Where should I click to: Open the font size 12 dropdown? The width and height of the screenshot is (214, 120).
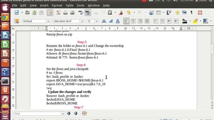coord(97,21)
